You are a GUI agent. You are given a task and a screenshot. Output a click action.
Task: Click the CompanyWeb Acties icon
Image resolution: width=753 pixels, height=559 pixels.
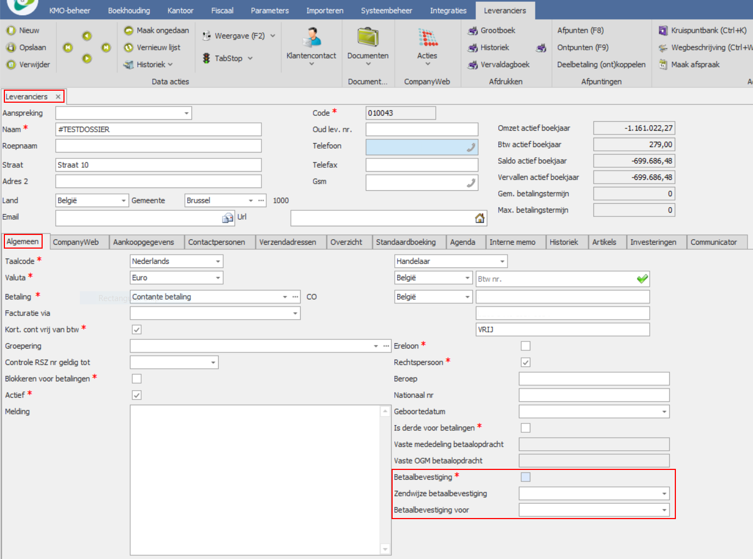[428, 38]
